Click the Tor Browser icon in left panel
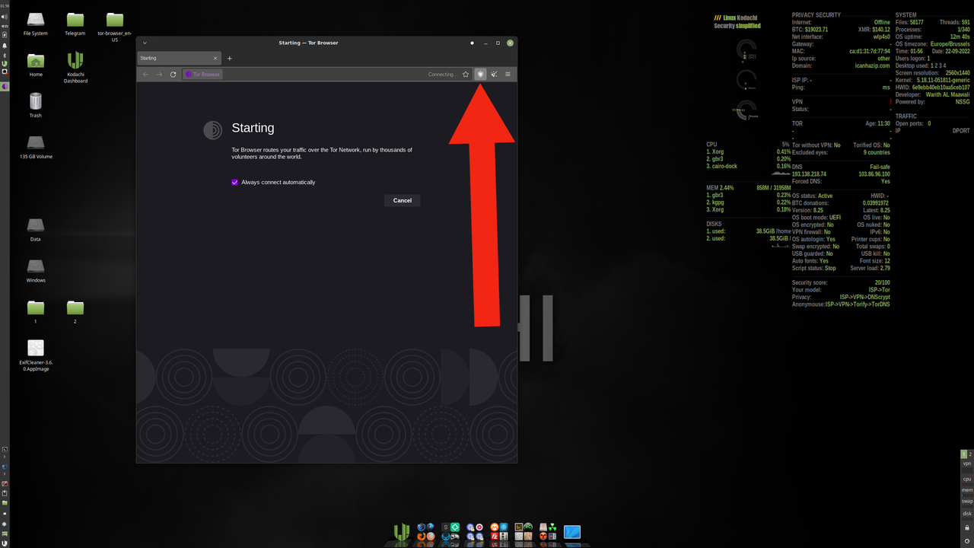Screen dimensions: 974x548 (x=5, y=86)
